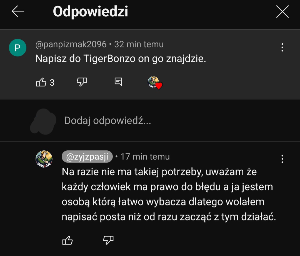This screenshot has height=256, width=300.
Task: Open zyjzpasji's profile picture
Action: point(44,159)
